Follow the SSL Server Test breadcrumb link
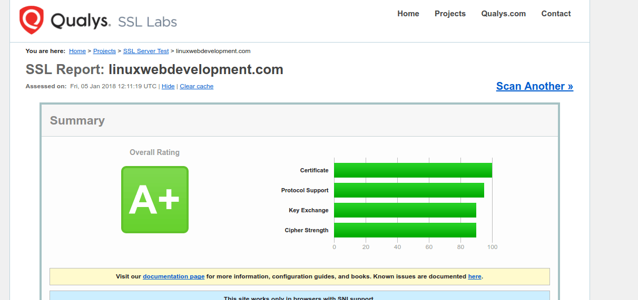638x300 pixels. pyautogui.click(x=146, y=51)
